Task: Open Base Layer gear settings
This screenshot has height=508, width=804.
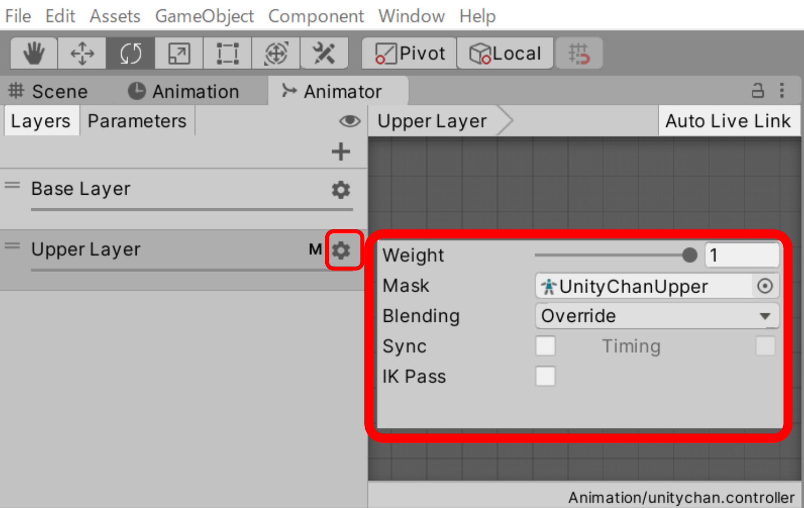Action: (x=341, y=189)
